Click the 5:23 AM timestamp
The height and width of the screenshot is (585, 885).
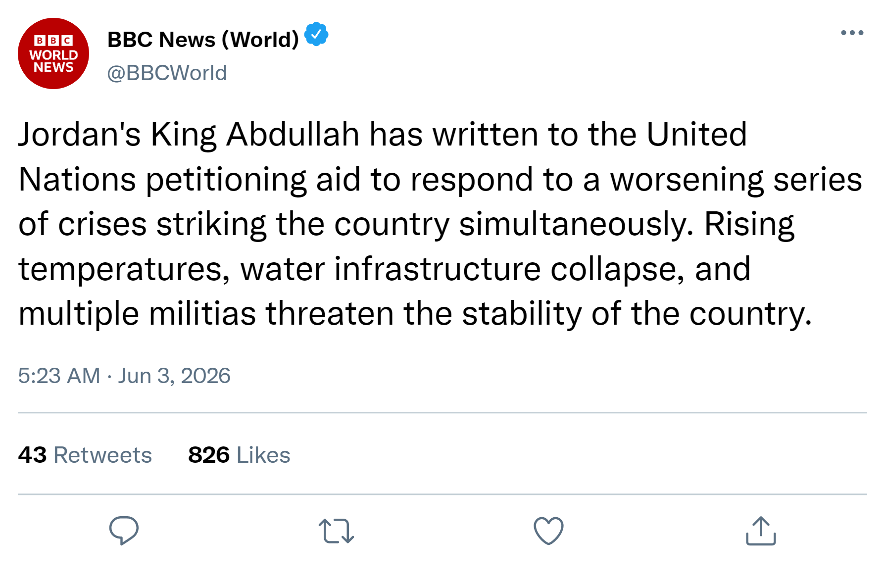(59, 376)
